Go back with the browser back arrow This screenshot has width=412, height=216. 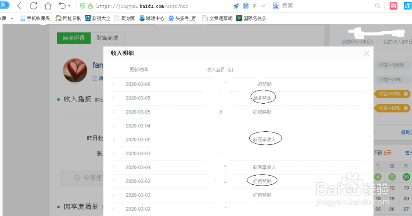(19, 6)
